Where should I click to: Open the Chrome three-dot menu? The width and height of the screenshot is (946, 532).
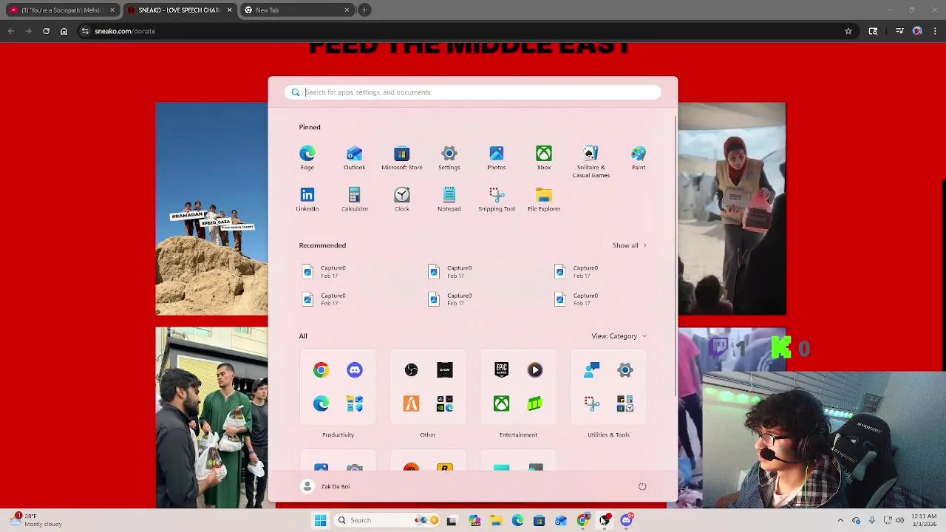coord(934,31)
